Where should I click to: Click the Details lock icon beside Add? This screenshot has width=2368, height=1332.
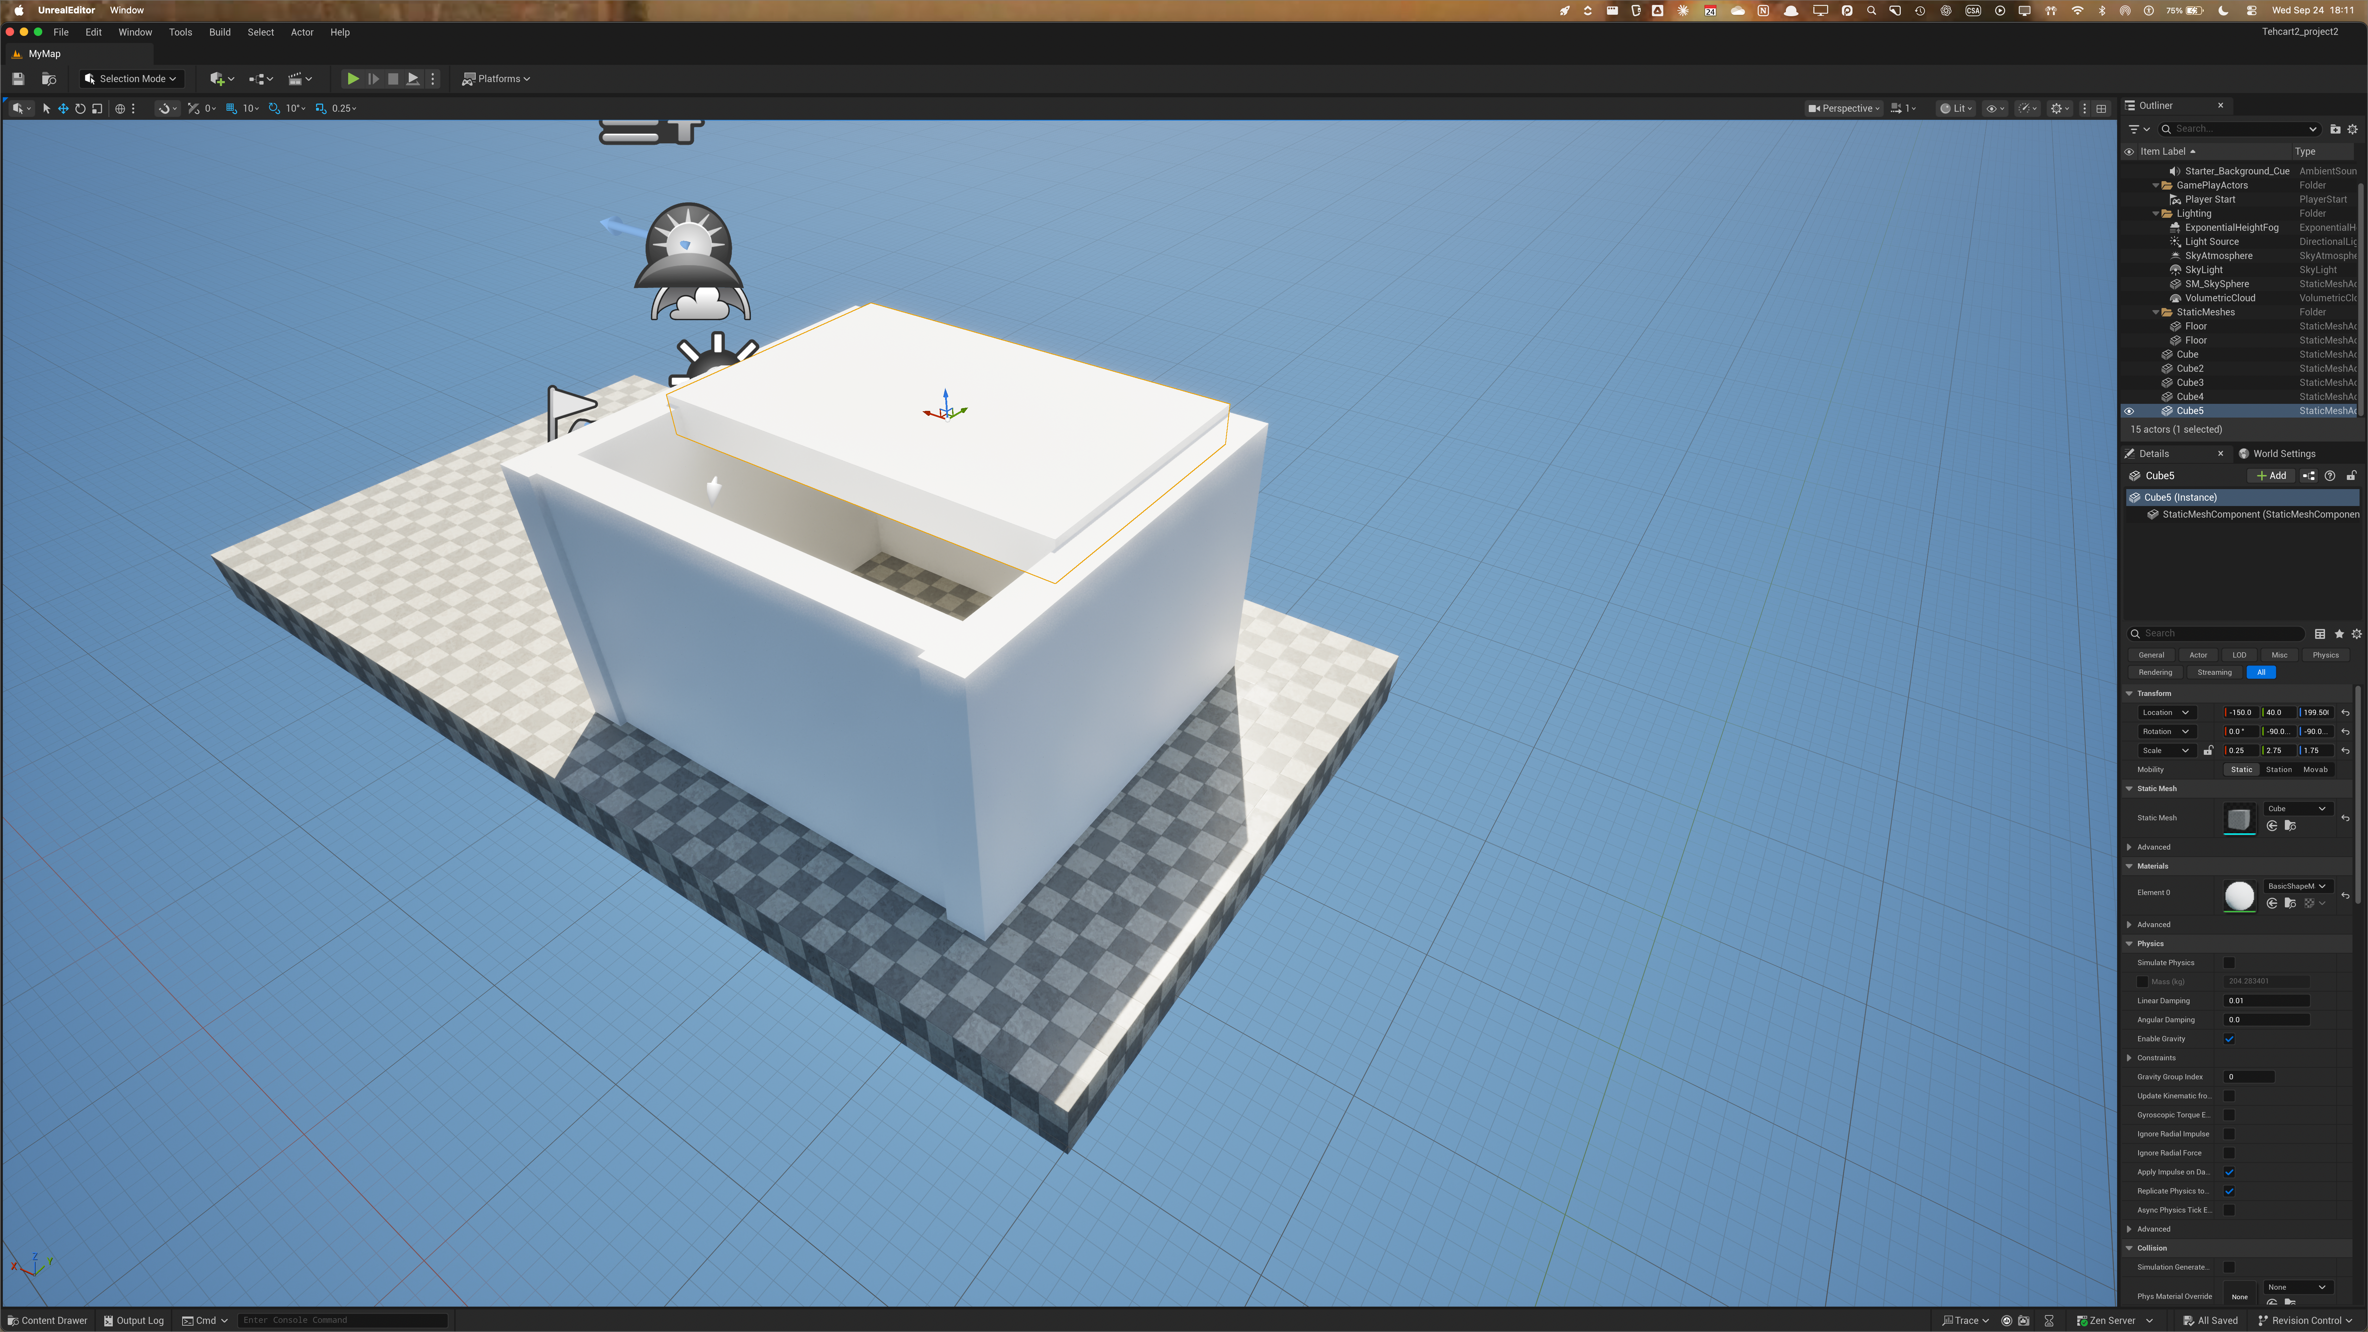click(x=2351, y=476)
